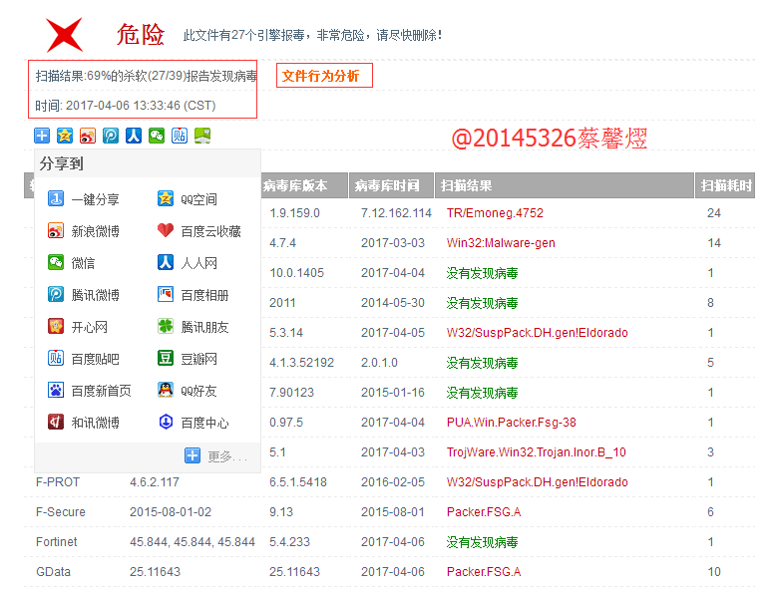Expand 更多 at the popup bottom
The image size is (770, 593).
pyautogui.click(x=216, y=456)
